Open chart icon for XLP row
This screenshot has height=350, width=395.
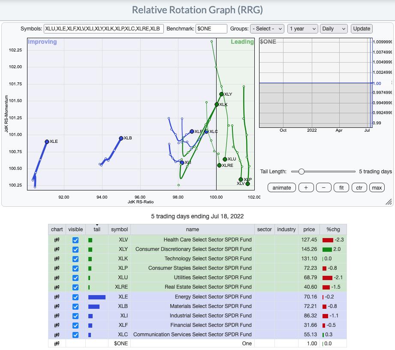point(57,268)
